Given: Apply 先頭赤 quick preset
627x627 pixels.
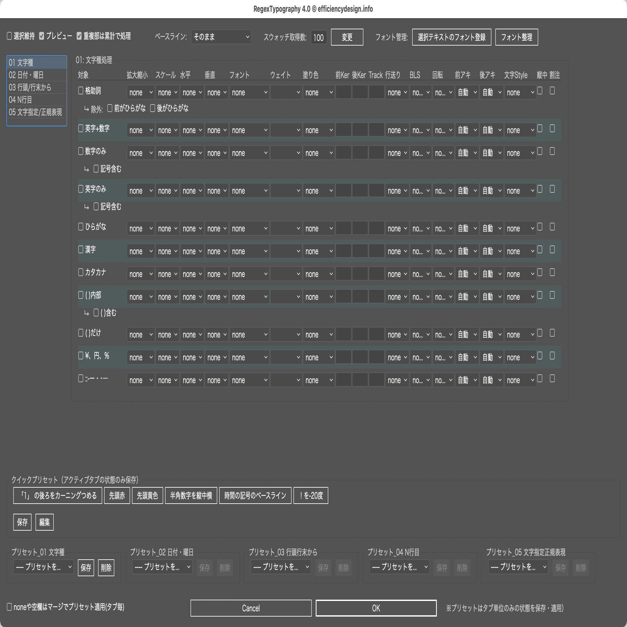Looking at the screenshot, I should [117, 495].
